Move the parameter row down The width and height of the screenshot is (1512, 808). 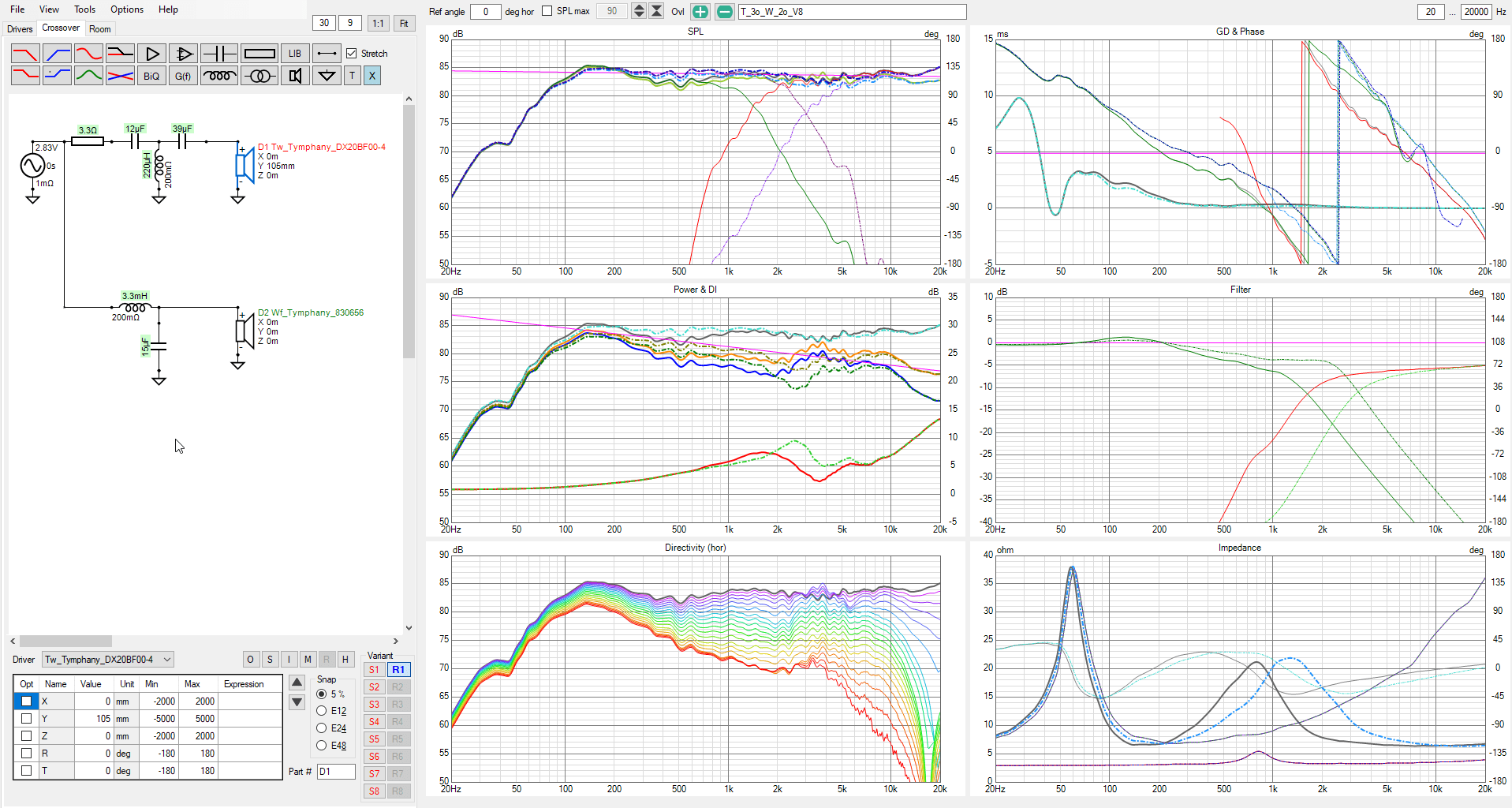coord(297,702)
